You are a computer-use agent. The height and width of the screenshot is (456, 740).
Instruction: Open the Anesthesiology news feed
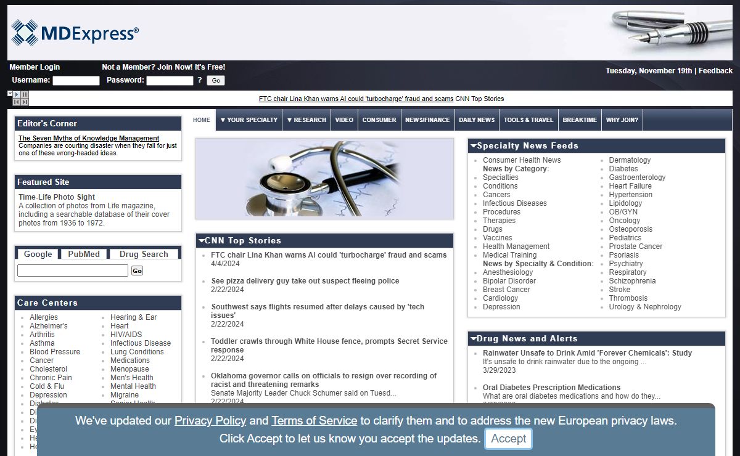(x=508, y=272)
